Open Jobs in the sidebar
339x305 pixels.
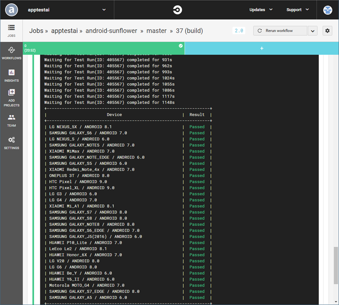[x=11, y=31]
